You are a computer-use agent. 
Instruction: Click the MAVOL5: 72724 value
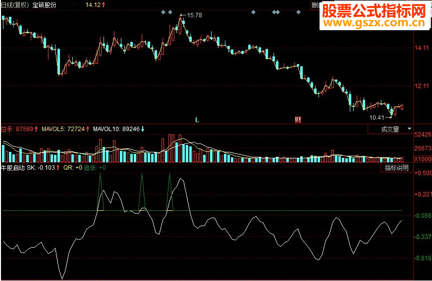[63, 129]
